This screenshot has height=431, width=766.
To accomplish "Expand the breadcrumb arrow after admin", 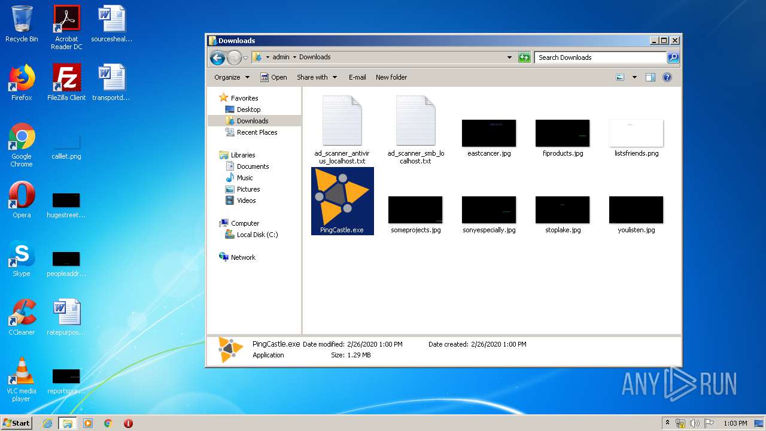I will pos(294,57).
